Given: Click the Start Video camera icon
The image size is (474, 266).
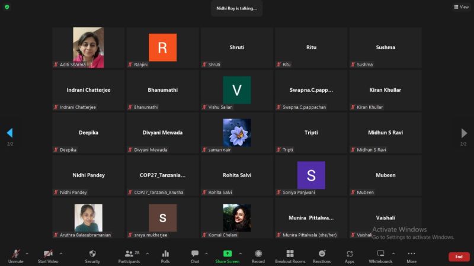Looking at the screenshot, I should click(48, 254).
